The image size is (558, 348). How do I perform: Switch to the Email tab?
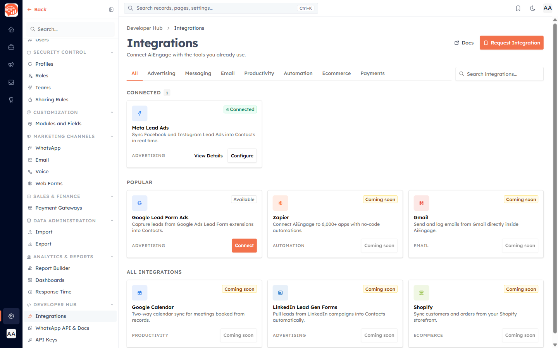pos(228,73)
